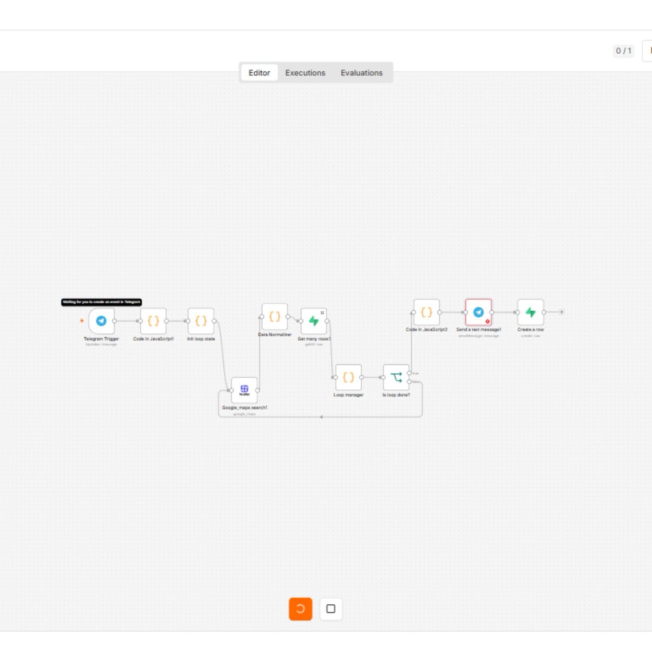This screenshot has height=652, width=652.
Task: Open the Code in JavaScript1 node
Action: [153, 321]
